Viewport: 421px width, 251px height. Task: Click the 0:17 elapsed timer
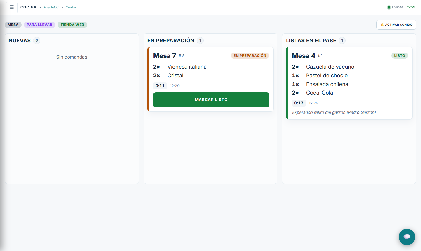tap(299, 103)
